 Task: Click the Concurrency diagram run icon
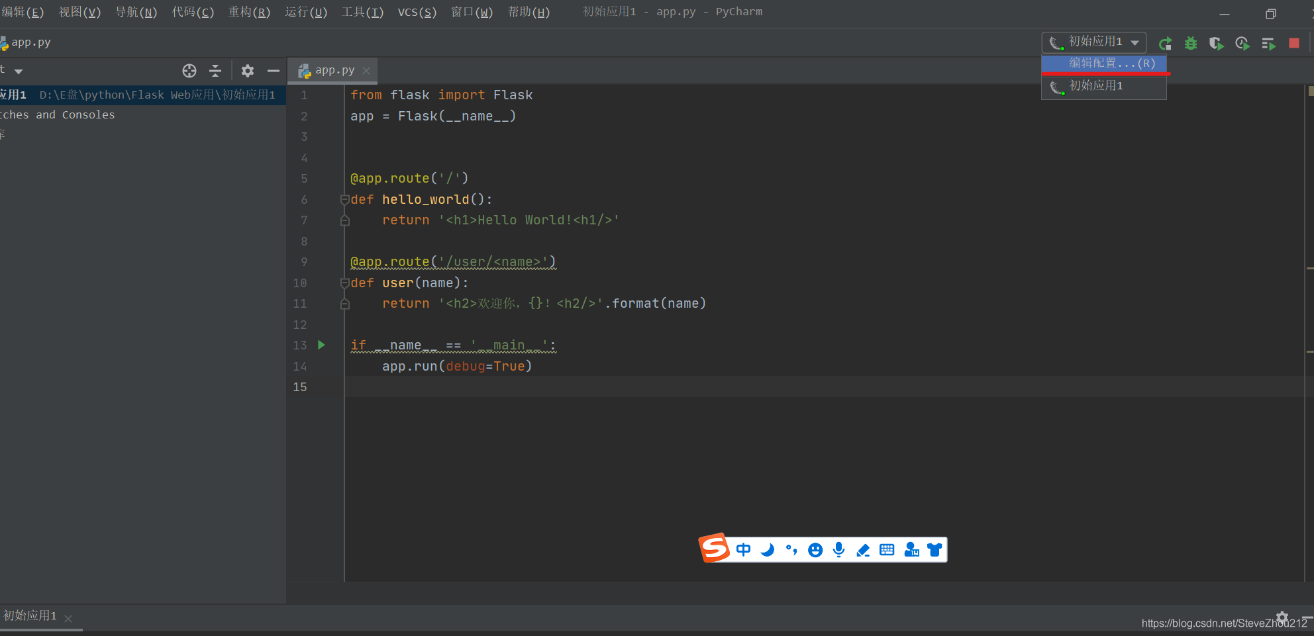pos(1268,44)
